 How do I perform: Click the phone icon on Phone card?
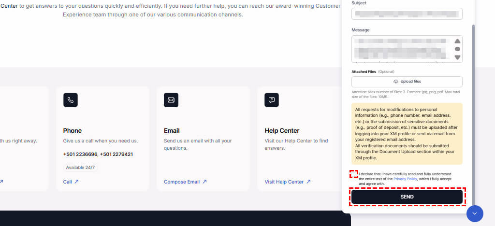[x=71, y=100]
